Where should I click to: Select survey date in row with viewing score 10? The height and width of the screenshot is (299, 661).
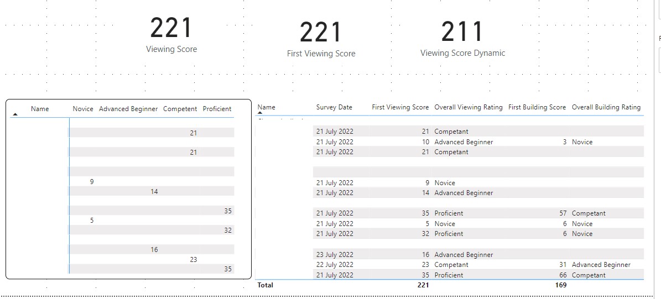click(x=335, y=142)
